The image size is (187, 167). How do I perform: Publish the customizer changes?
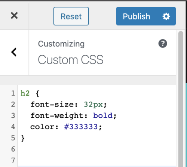tap(137, 16)
